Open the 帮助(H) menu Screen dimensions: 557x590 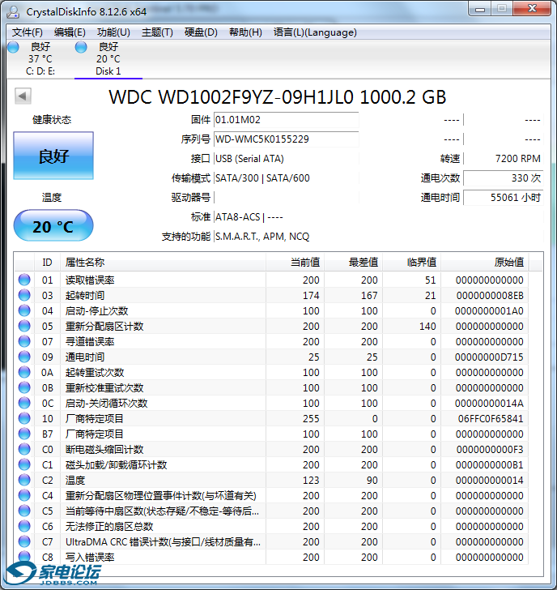click(x=245, y=32)
